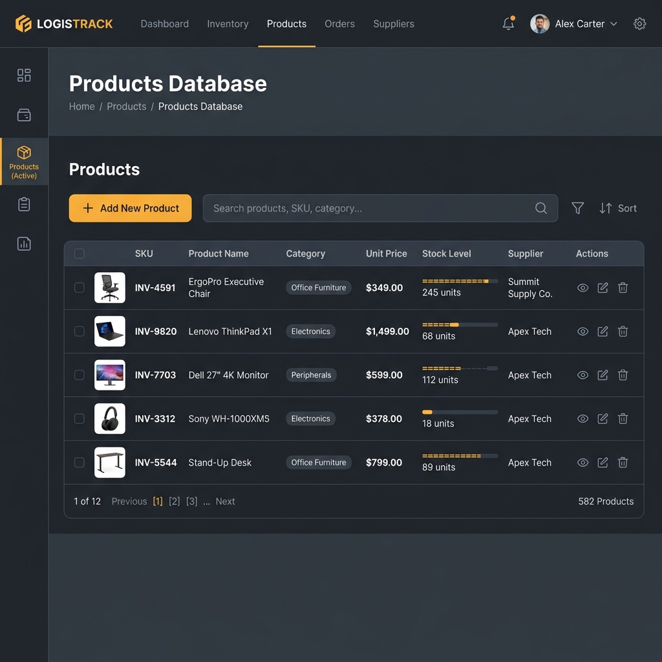Screen dimensions: 662x662
Task: View the Stand-Up Desk eye icon
Action: (x=582, y=462)
